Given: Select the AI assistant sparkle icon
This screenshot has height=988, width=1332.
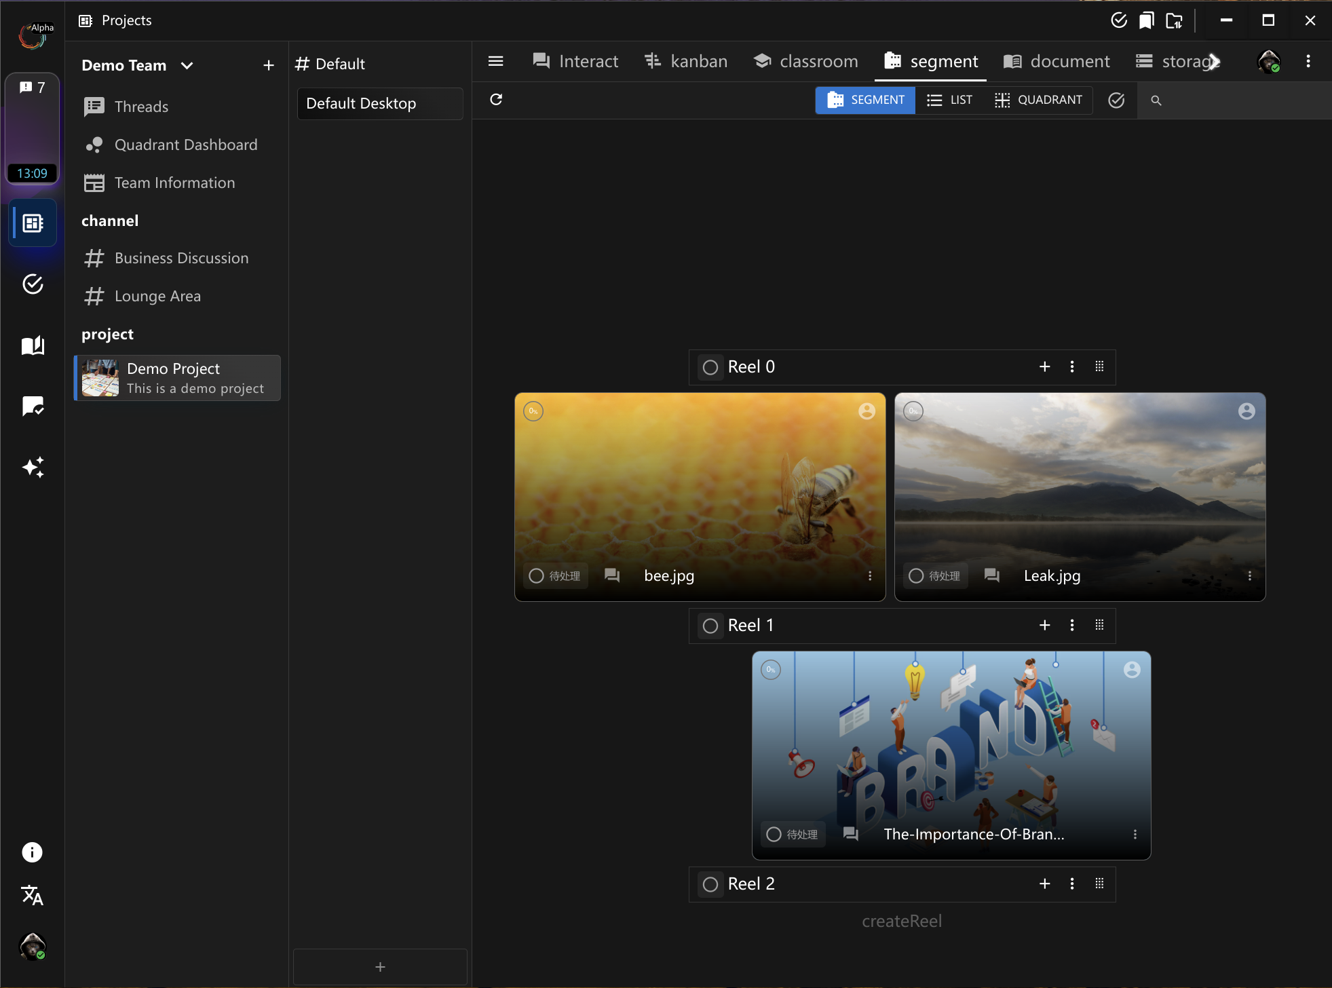Looking at the screenshot, I should (32, 466).
